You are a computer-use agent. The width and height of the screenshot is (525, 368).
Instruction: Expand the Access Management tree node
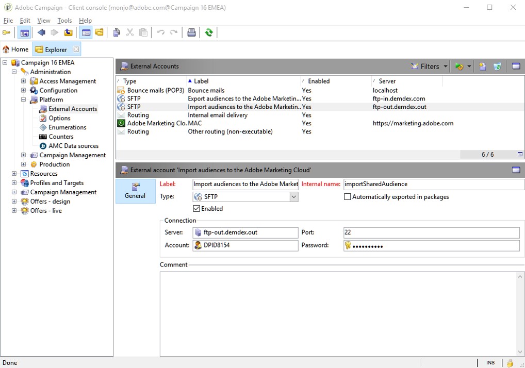click(23, 81)
